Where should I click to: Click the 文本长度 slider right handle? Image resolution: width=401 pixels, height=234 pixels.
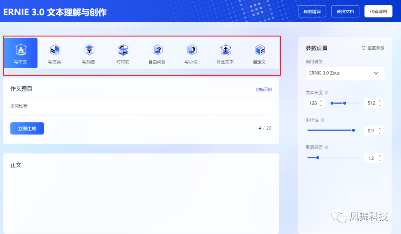pyautogui.click(x=345, y=103)
